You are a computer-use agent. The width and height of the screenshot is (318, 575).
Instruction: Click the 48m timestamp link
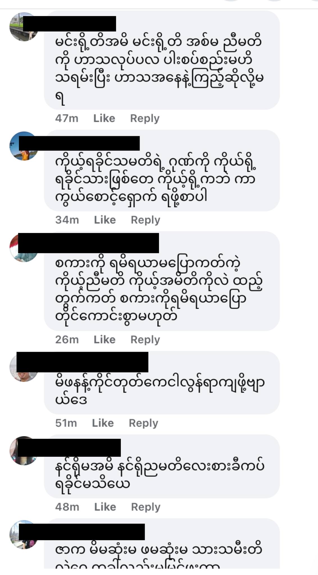coord(67,507)
